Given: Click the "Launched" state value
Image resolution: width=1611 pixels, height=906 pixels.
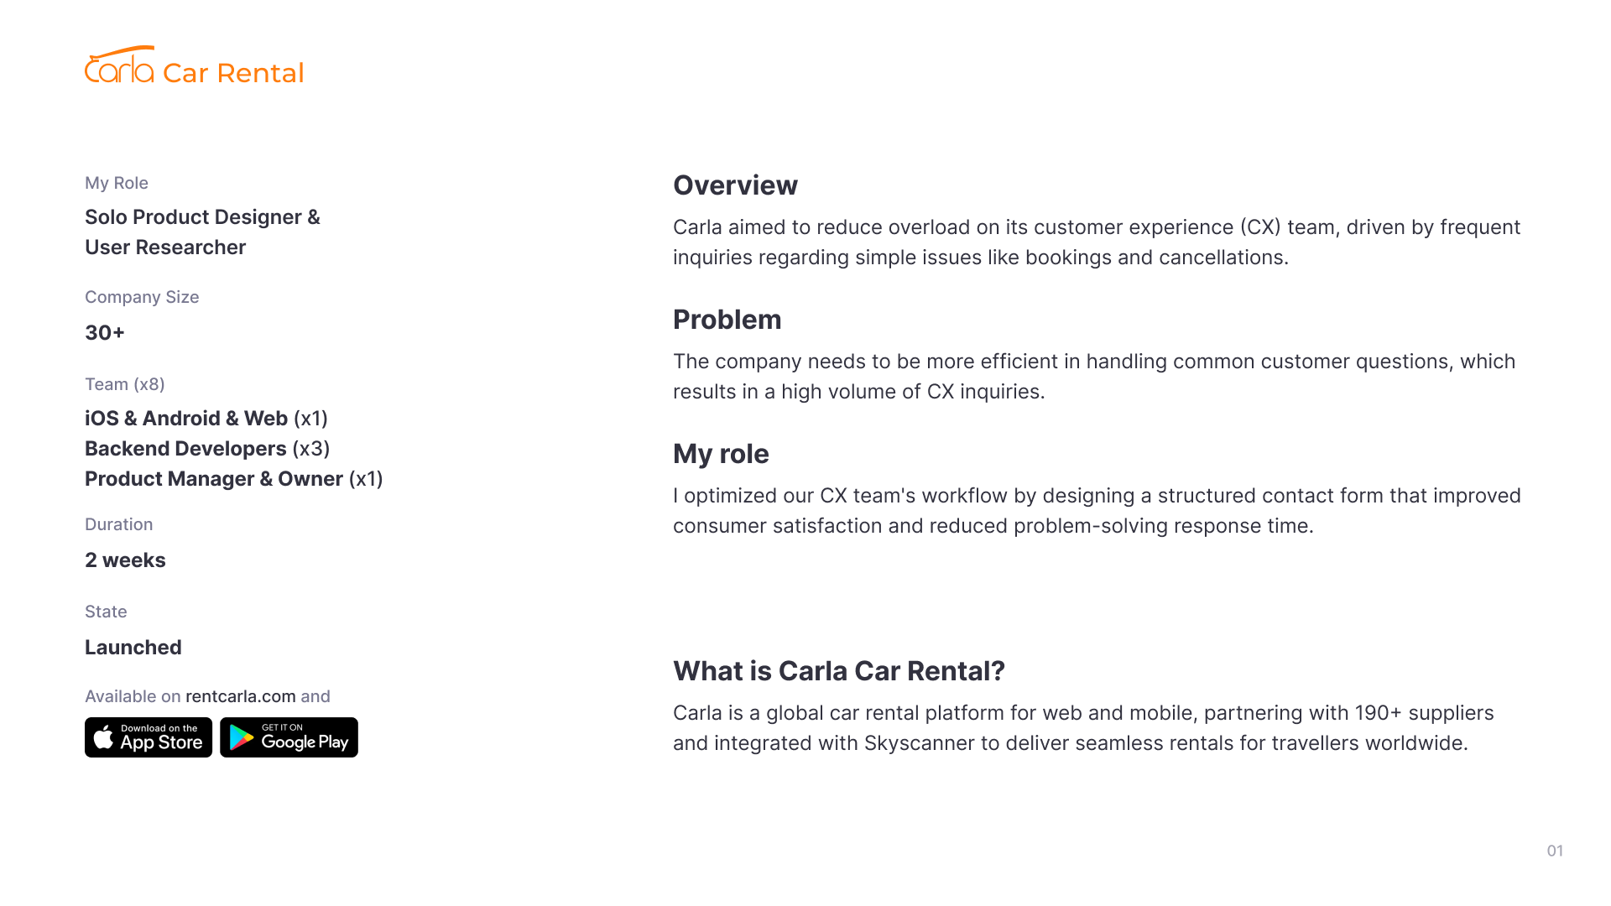Looking at the screenshot, I should [x=133, y=648].
